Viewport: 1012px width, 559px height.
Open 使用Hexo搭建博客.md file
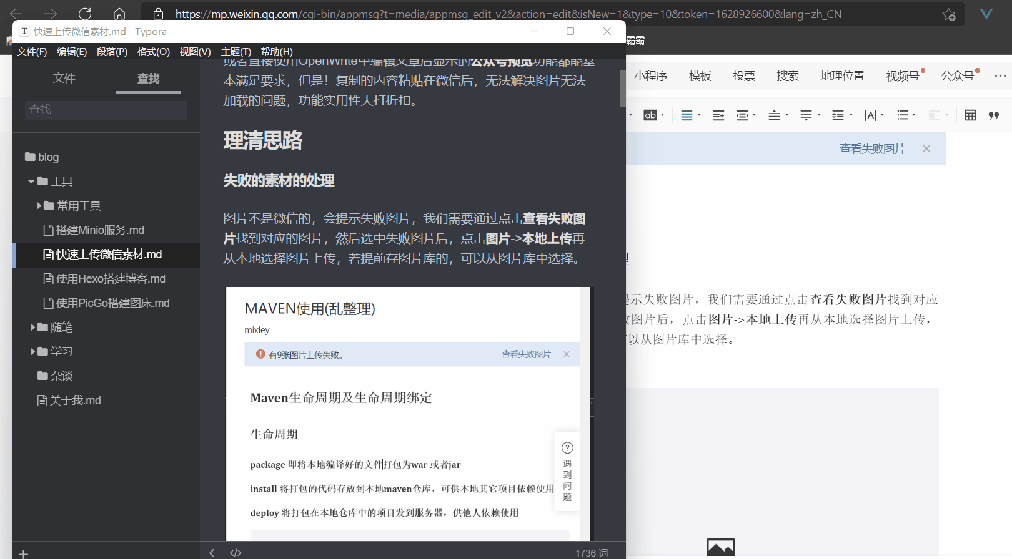point(104,278)
